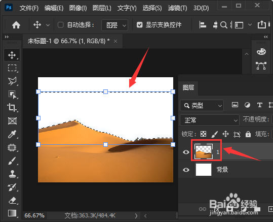This screenshot has height=222, width=273.
Task: Open the 滤镜(T) menu
Action: tap(177, 8)
